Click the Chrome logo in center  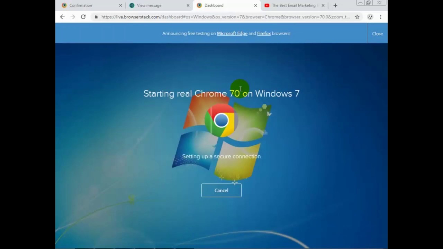(x=221, y=121)
